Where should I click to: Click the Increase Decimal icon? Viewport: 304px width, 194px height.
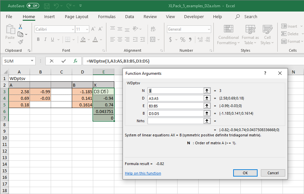200,40
